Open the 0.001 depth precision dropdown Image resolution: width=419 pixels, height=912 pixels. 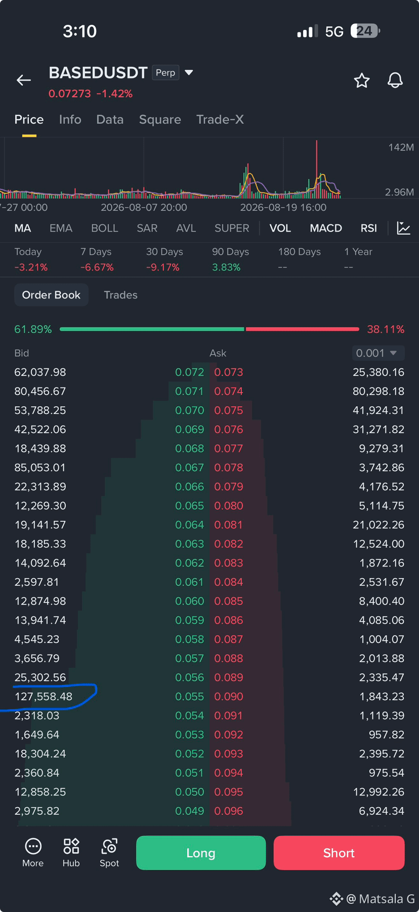(378, 353)
